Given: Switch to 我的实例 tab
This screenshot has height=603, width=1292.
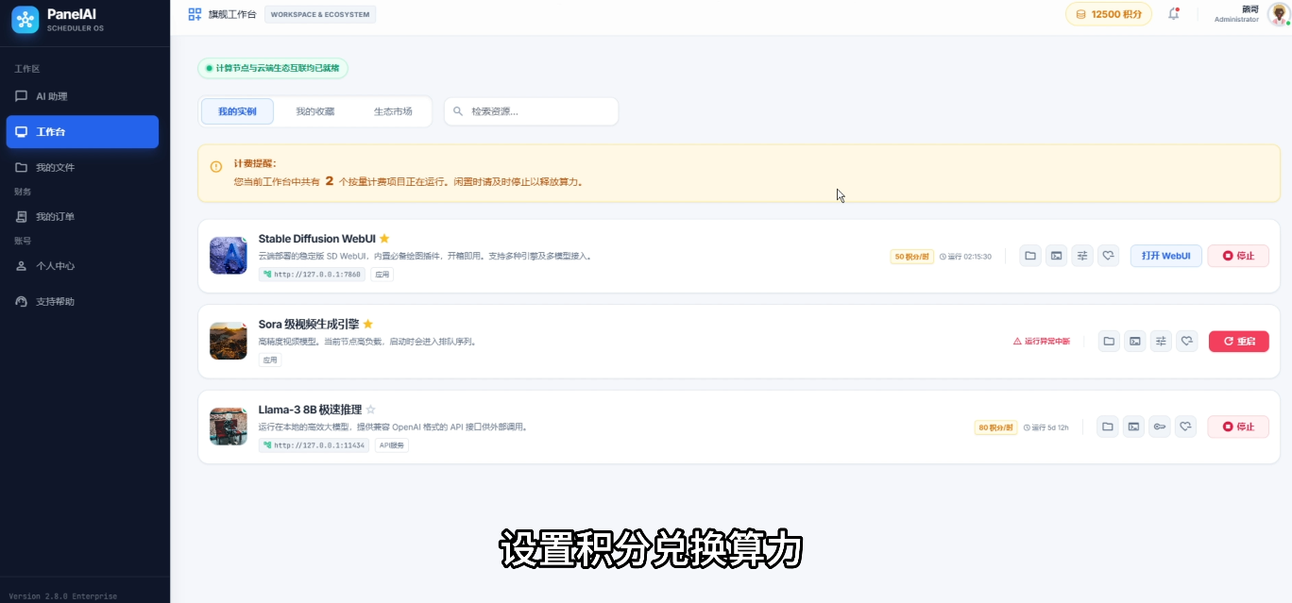Looking at the screenshot, I should [x=237, y=111].
